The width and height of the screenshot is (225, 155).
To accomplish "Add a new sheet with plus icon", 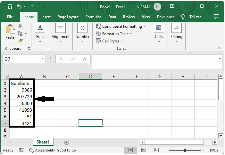I will (67, 142).
